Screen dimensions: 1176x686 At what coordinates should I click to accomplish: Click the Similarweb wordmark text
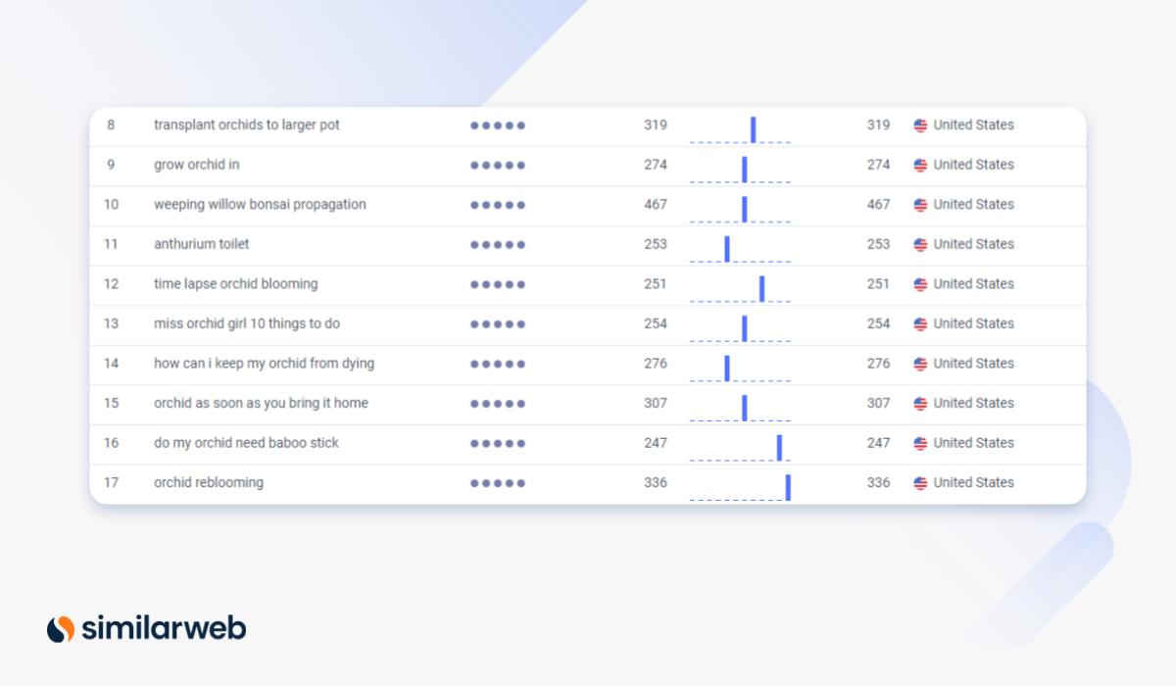pos(164,628)
